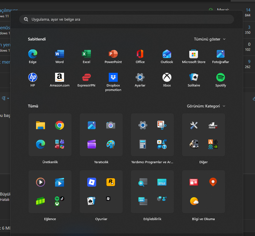Open the small Roblox Studio icon in Oyunlar
255x236 pixels.
click(108, 199)
